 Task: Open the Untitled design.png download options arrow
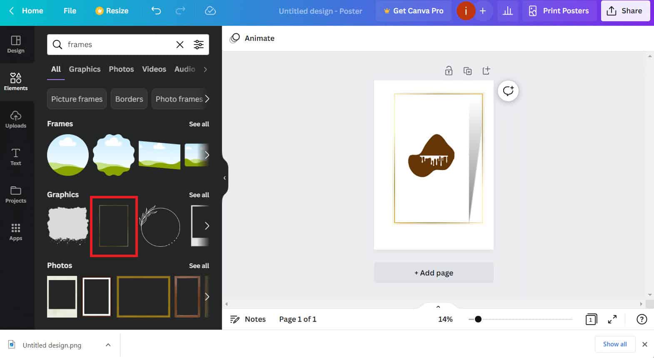click(108, 345)
